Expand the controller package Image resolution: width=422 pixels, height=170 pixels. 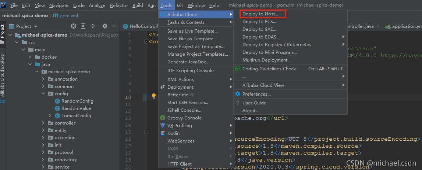(x=43, y=123)
